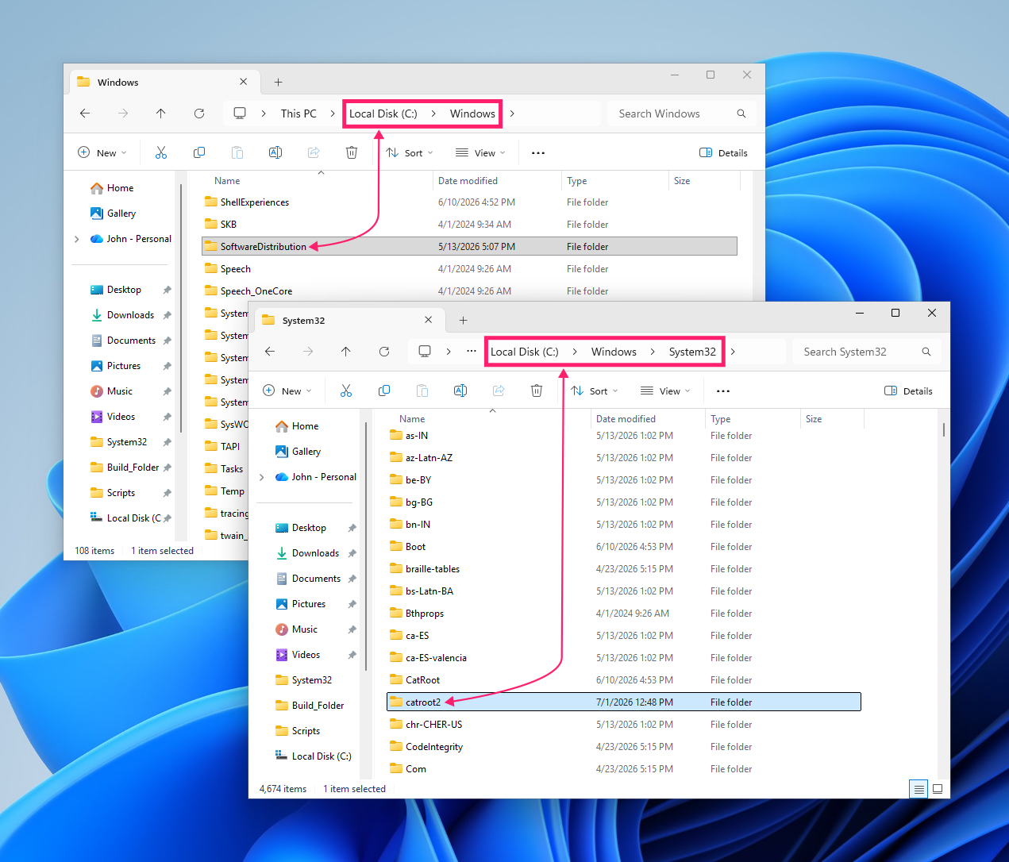Click Rename icon in Windows window toolbar

click(275, 152)
